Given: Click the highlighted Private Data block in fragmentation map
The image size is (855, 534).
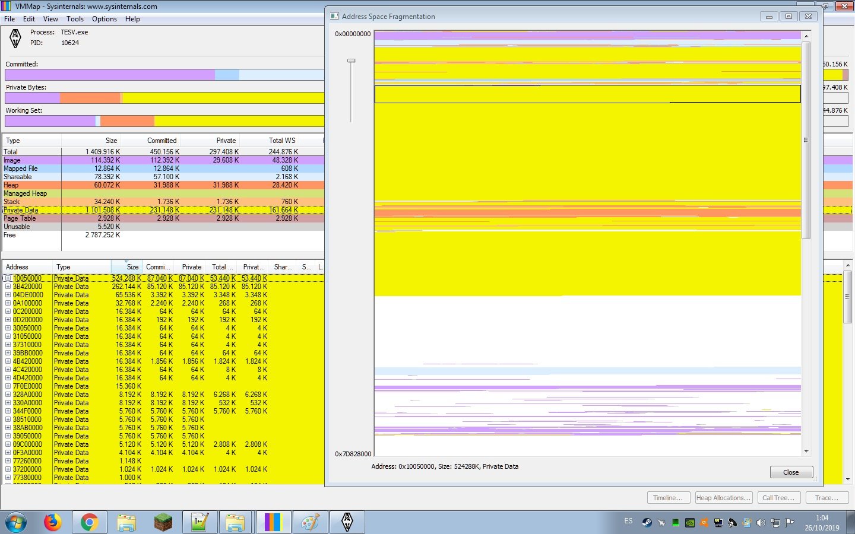Looking at the screenshot, I should [x=587, y=94].
